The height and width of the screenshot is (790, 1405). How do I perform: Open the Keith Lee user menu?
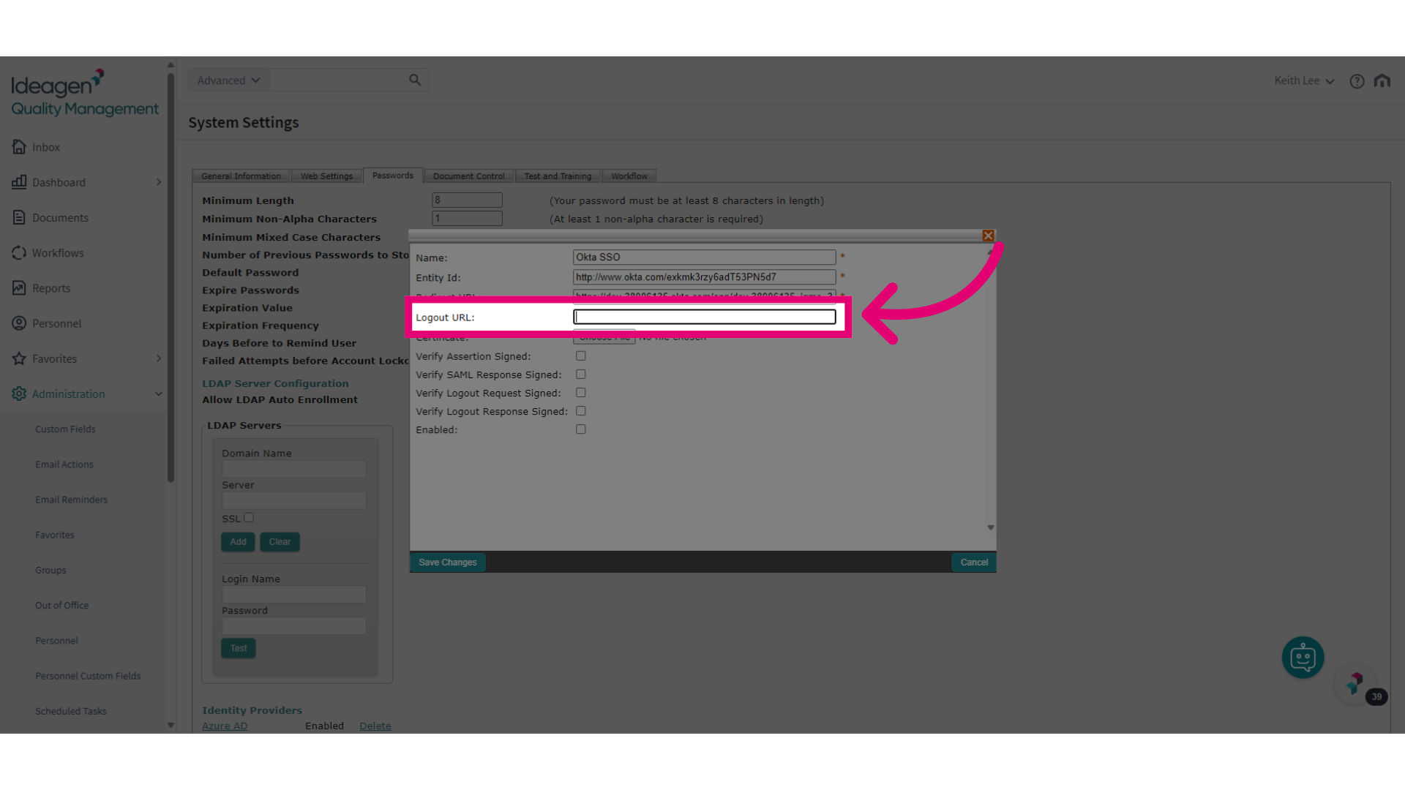[x=1304, y=80]
